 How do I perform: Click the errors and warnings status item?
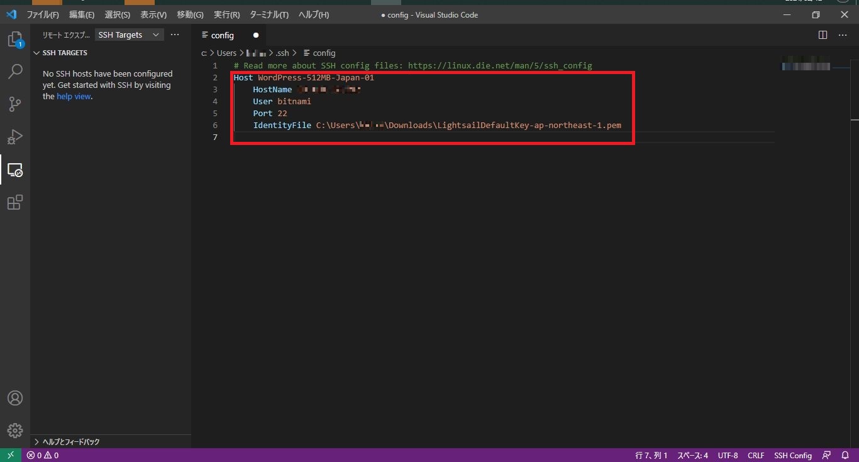coord(42,455)
